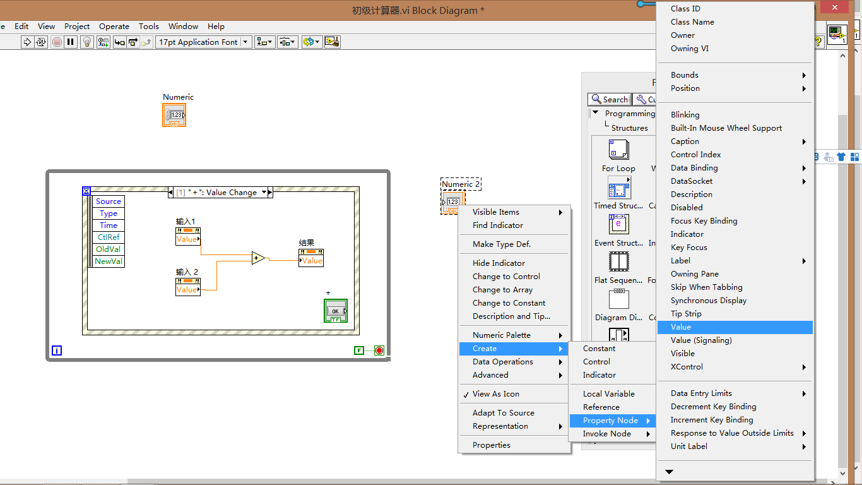Click the Search button in the Functions palette
The width and height of the screenshot is (862, 485).
609,99
